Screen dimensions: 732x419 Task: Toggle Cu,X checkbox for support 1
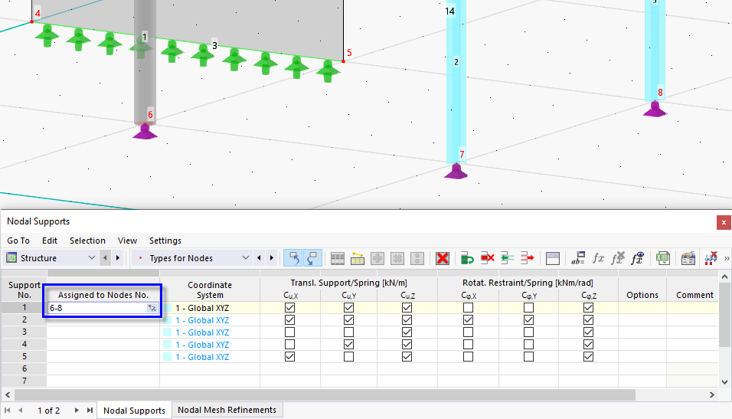point(290,308)
